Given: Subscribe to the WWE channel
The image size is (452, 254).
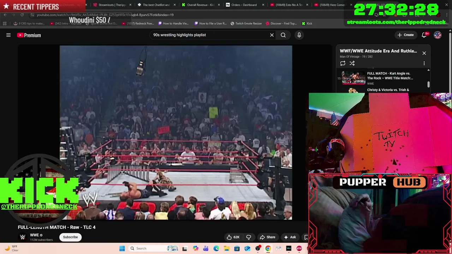Looking at the screenshot, I should [70, 237].
